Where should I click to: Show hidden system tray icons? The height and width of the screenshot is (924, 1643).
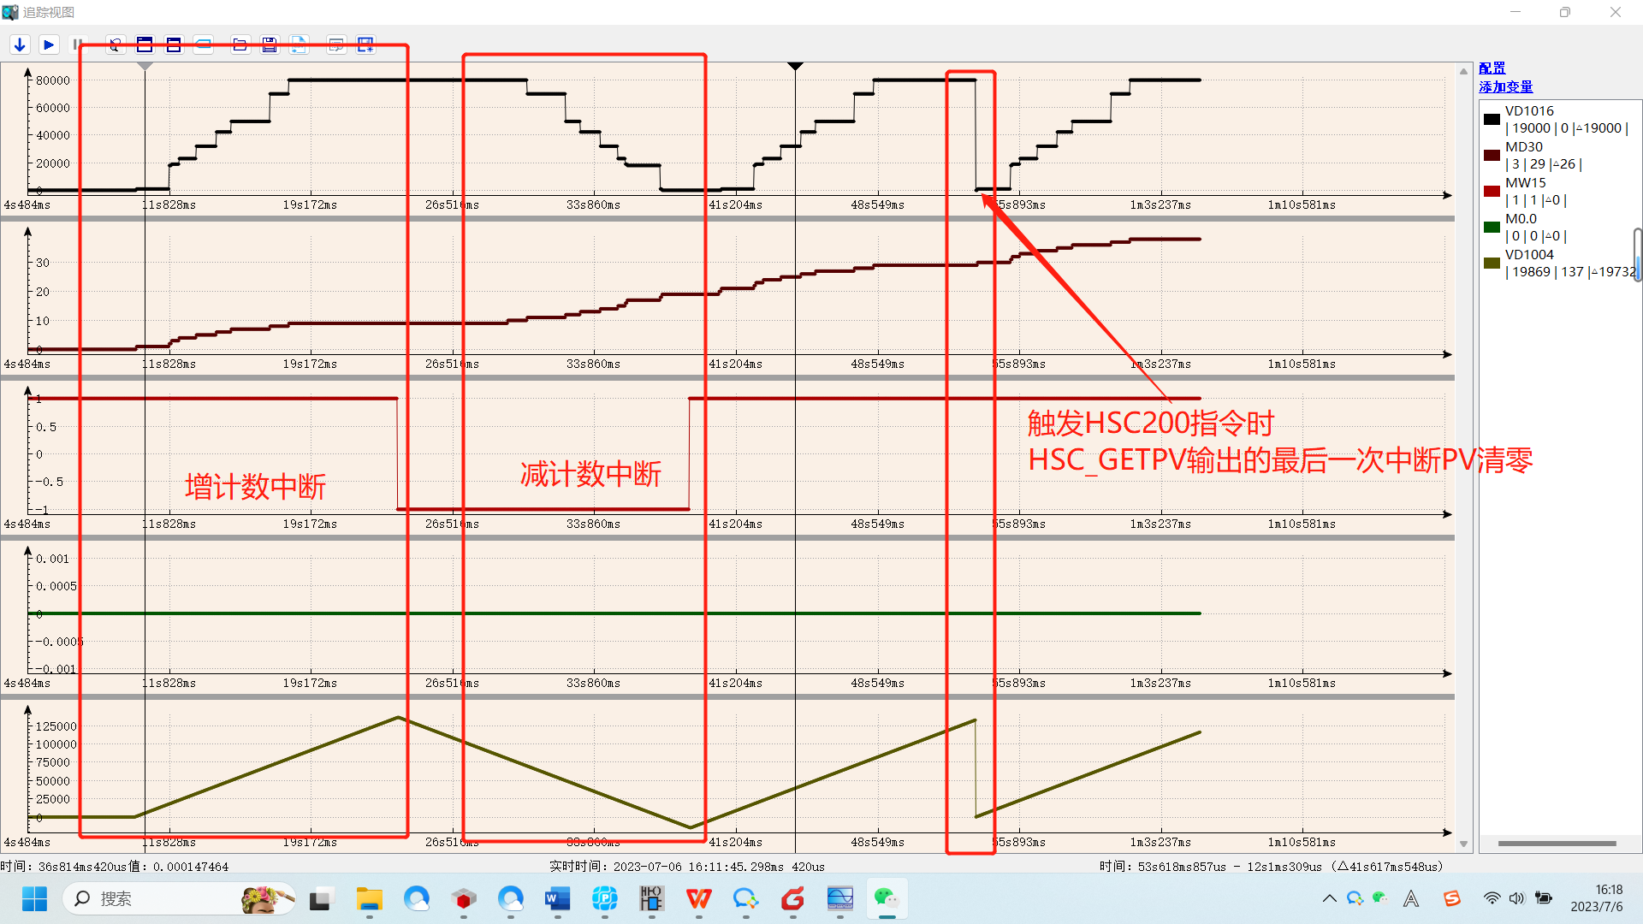[1329, 898]
